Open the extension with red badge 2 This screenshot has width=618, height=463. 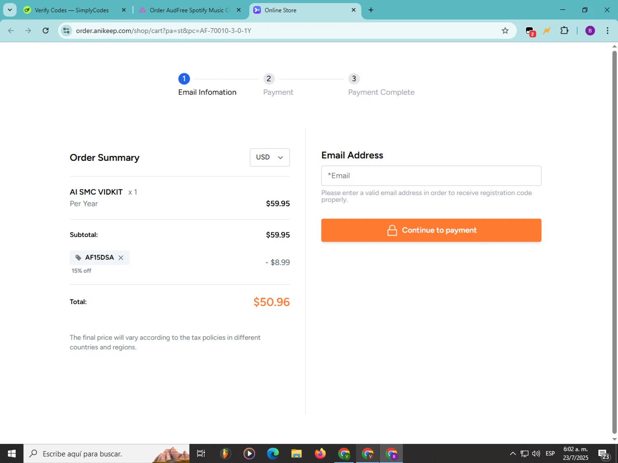530,31
